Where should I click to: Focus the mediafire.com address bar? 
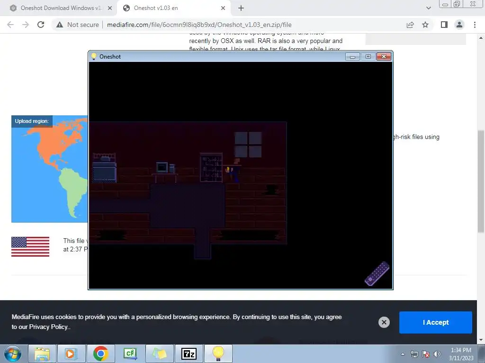pyautogui.click(x=199, y=25)
